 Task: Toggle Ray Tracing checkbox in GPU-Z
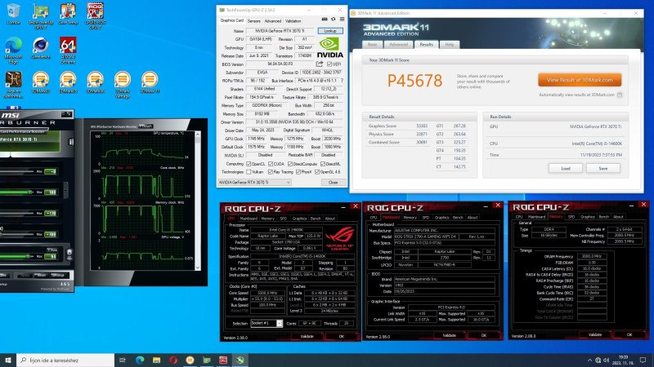coord(271,172)
